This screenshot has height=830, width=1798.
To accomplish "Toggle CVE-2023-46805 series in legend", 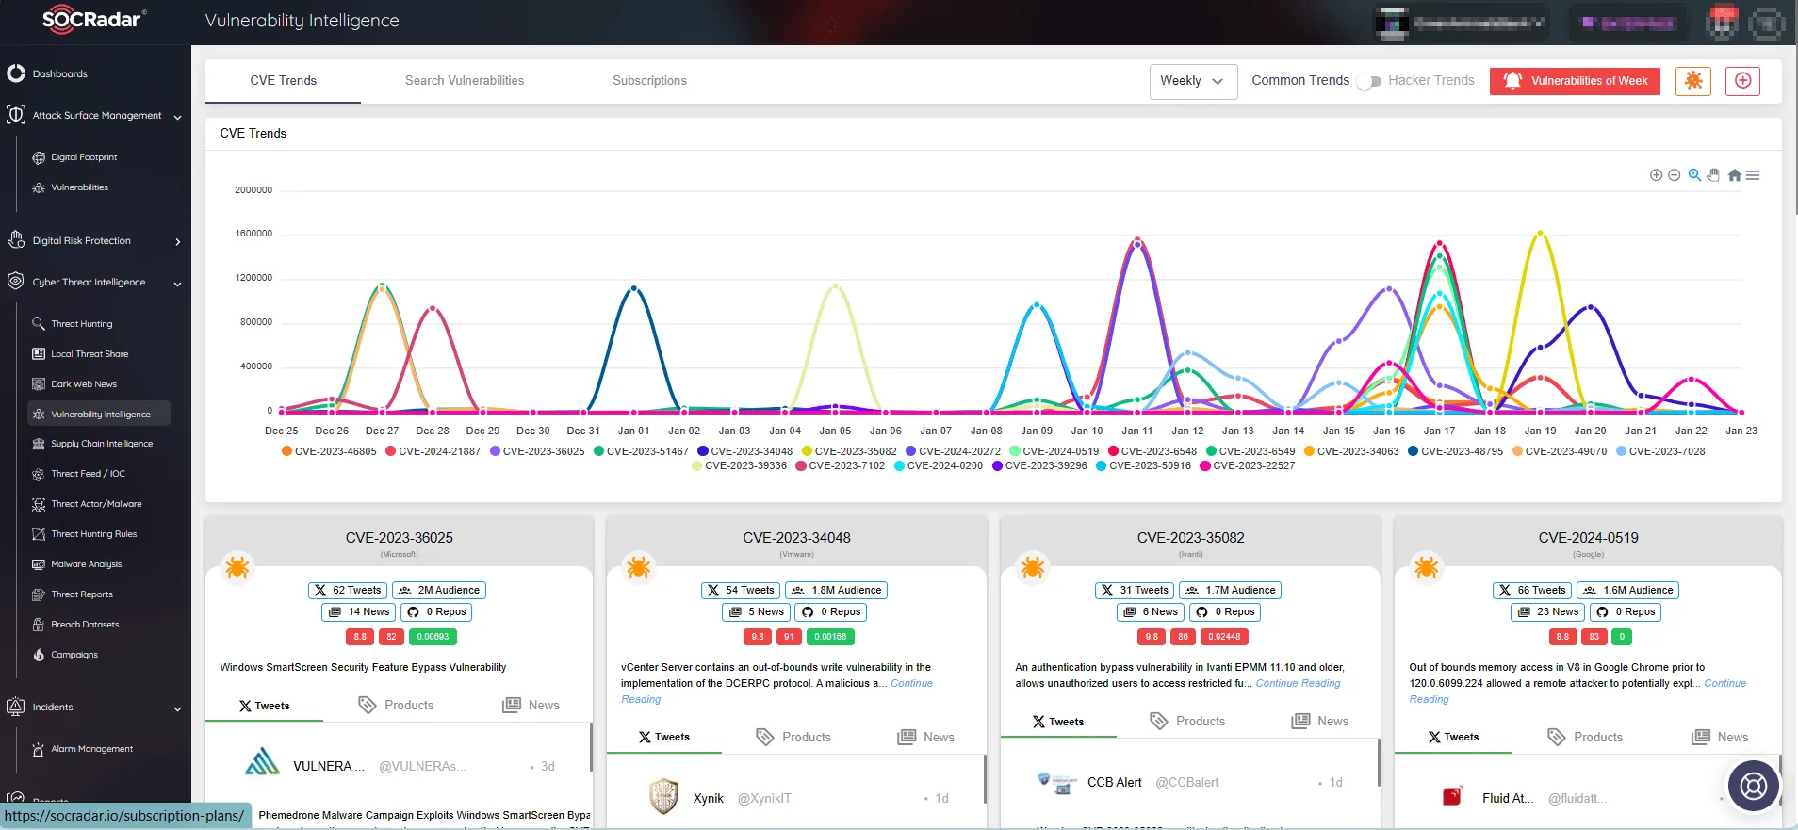I will tap(329, 451).
